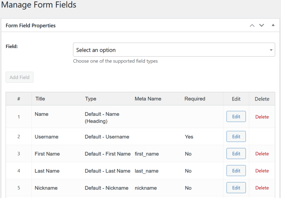Screen dimensions: 281x198
Task: Edit the Last Name field
Action: pos(236,171)
